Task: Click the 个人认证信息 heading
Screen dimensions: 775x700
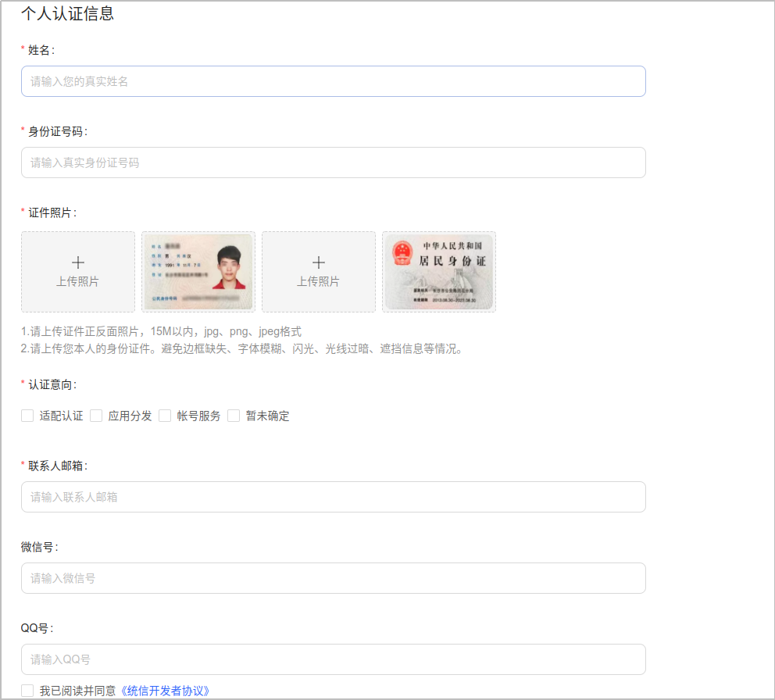Action: (67, 14)
